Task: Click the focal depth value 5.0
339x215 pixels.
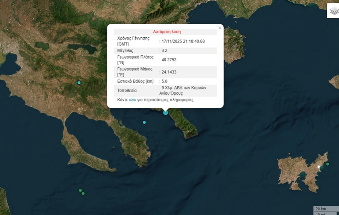Action: pos(164,81)
